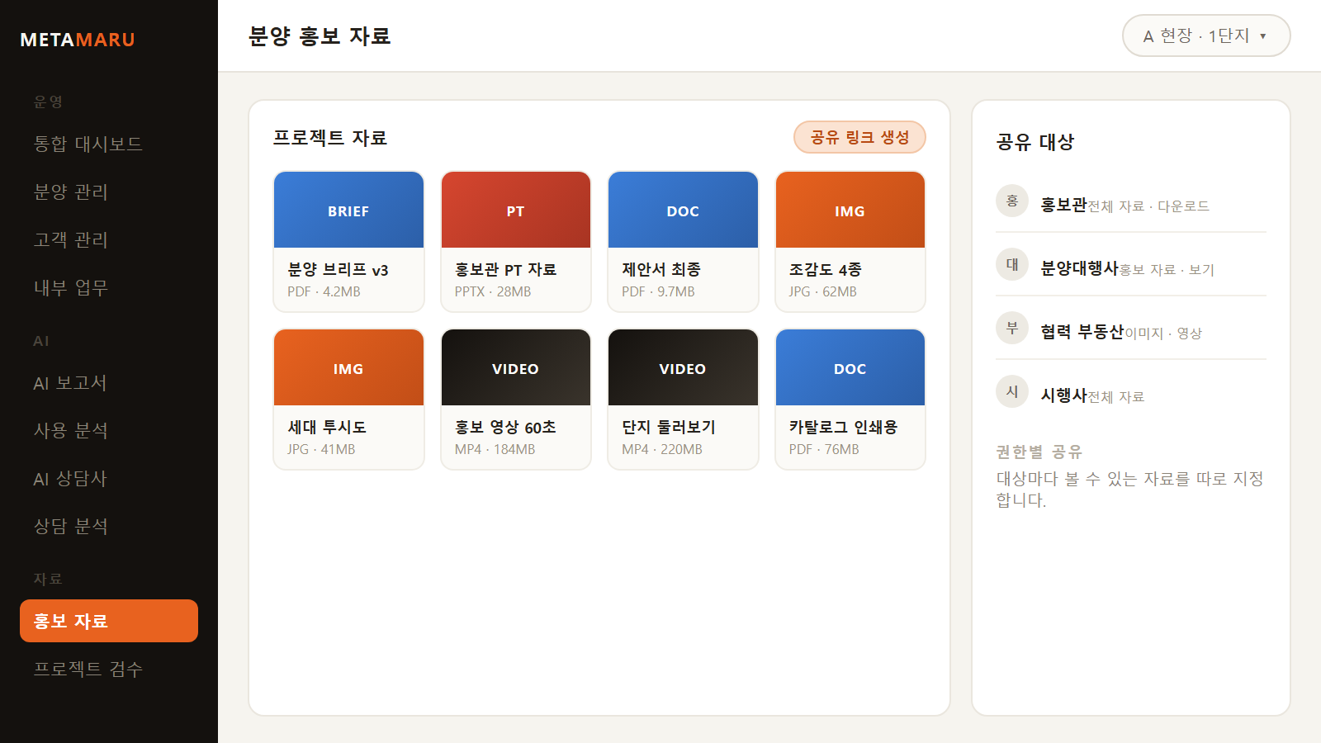1321x743 pixels.
Task: Open the 단지 둘러보기 video card
Action: 683,400
